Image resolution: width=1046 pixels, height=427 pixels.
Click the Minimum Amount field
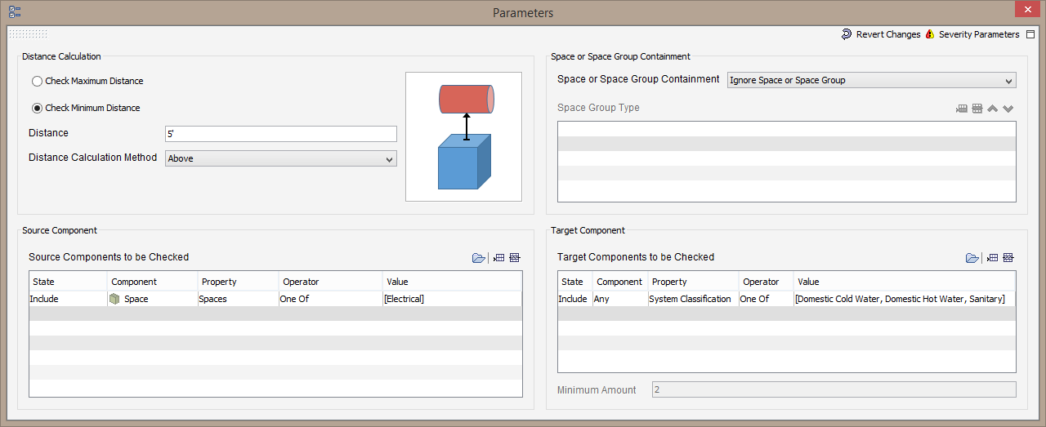pos(834,389)
